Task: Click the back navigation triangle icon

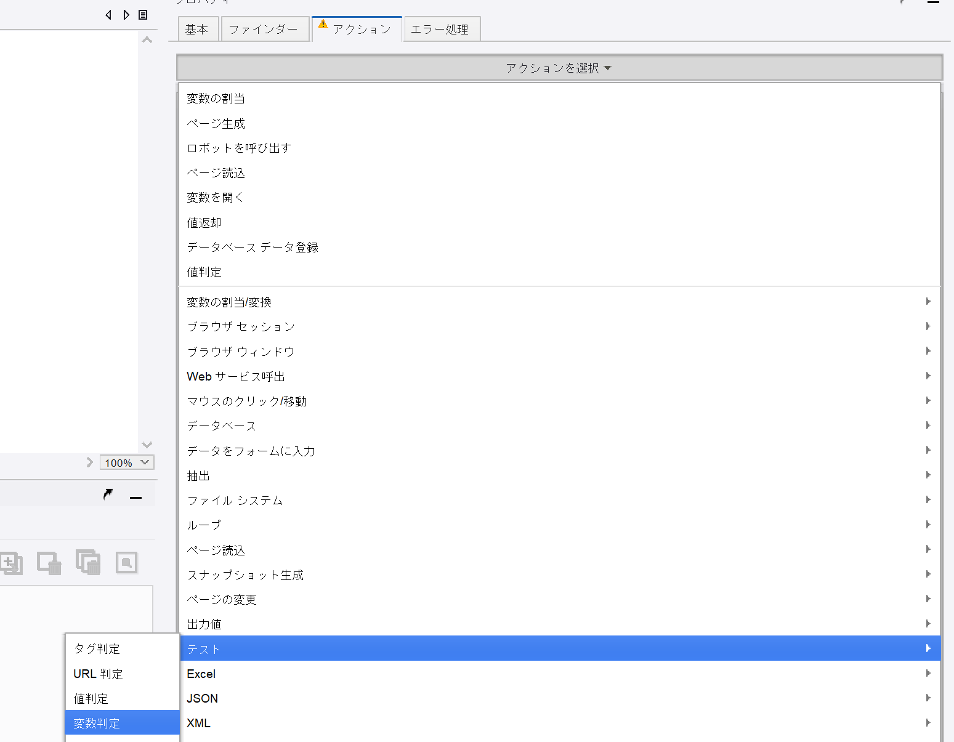Action: click(x=108, y=15)
